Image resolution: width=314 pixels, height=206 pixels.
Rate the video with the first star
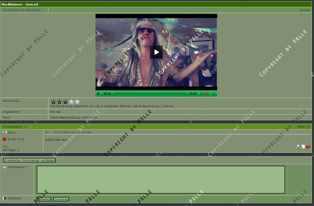pyautogui.click(x=54, y=102)
